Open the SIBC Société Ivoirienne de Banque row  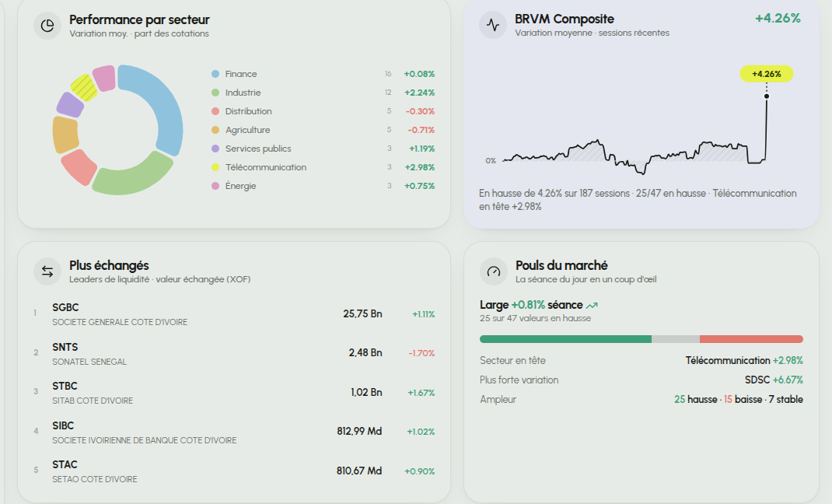pos(234,432)
